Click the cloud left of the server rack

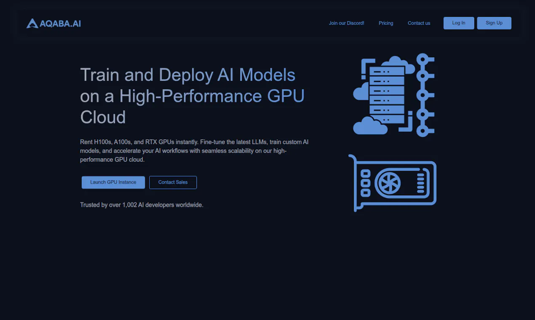click(x=361, y=91)
